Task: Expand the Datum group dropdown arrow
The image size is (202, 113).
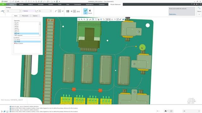Action: click(x=199, y=14)
